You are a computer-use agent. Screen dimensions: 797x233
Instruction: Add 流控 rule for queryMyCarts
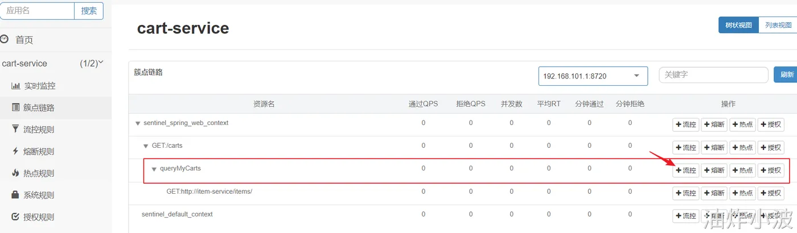pyautogui.click(x=685, y=170)
